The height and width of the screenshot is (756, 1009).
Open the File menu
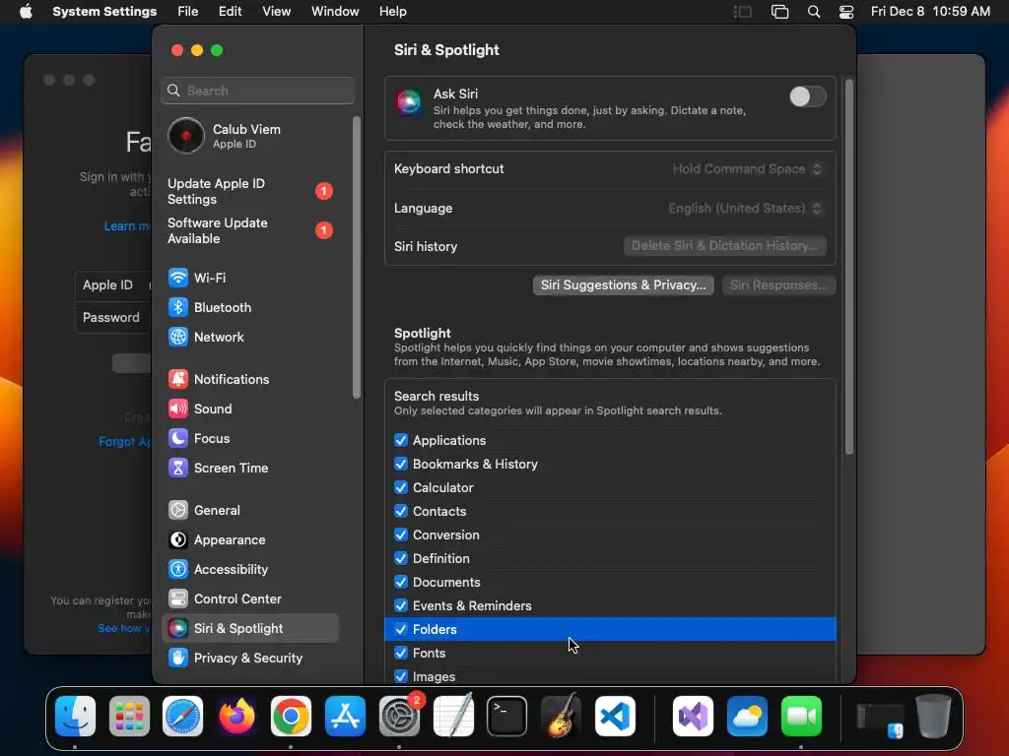[x=188, y=12]
